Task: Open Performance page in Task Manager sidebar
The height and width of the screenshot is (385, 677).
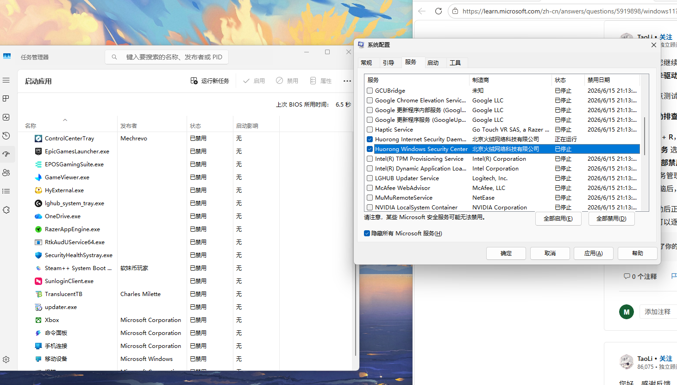Action: 6,117
